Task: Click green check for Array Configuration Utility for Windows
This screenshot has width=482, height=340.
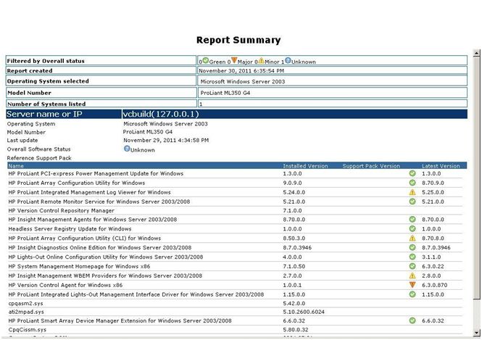Action: click(412, 183)
